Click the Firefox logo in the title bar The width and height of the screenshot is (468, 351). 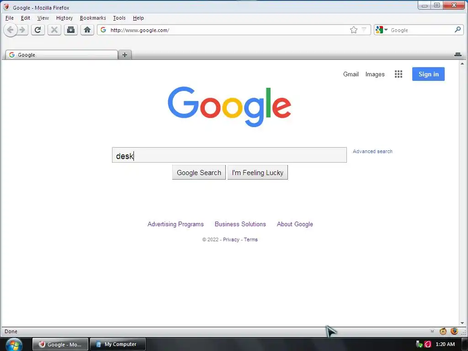tap(6, 7)
